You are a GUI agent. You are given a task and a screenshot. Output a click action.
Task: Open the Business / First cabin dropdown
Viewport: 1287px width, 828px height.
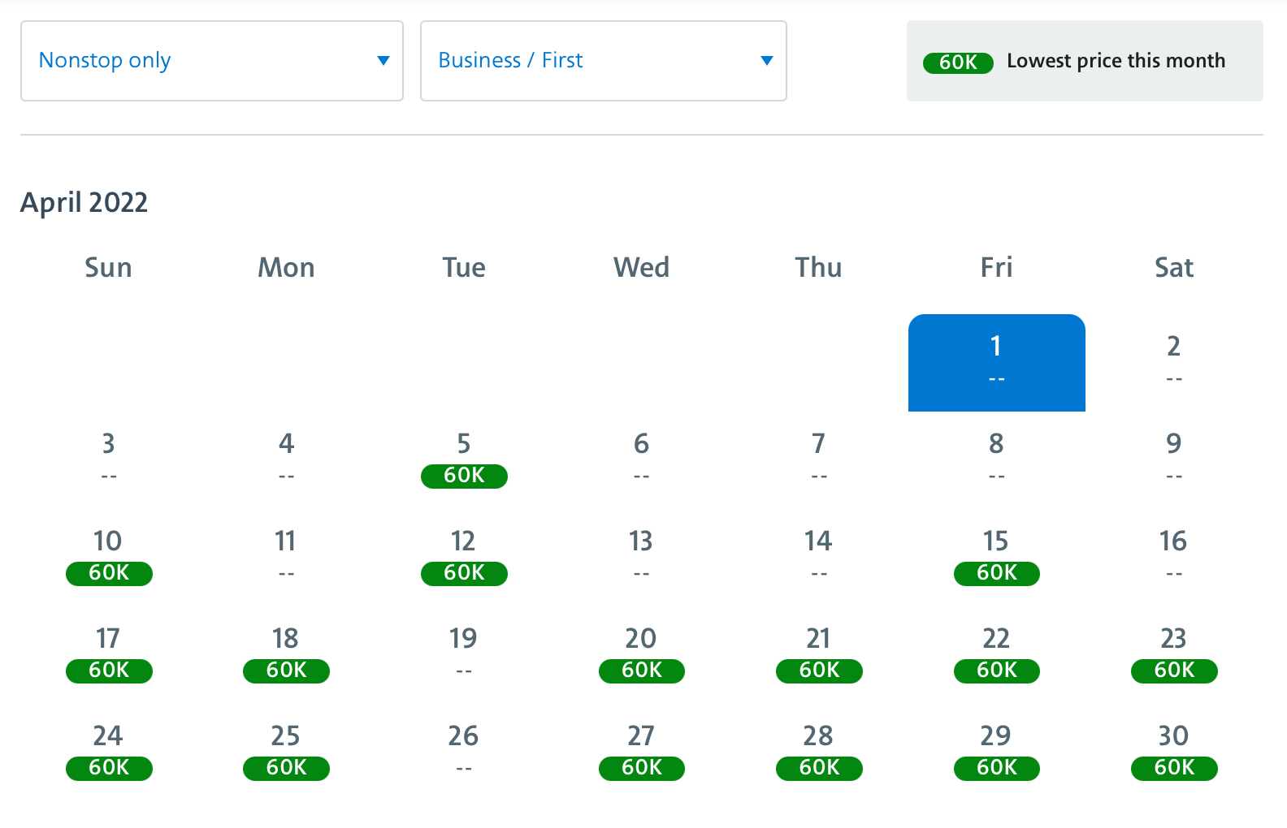604,61
